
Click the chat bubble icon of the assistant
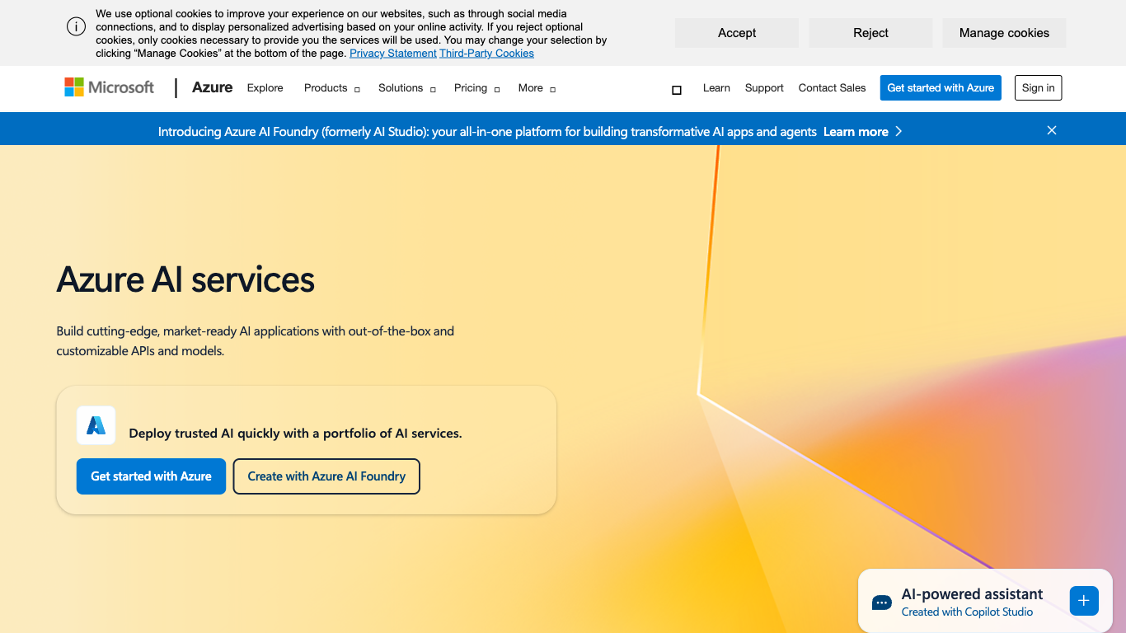coord(881,603)
